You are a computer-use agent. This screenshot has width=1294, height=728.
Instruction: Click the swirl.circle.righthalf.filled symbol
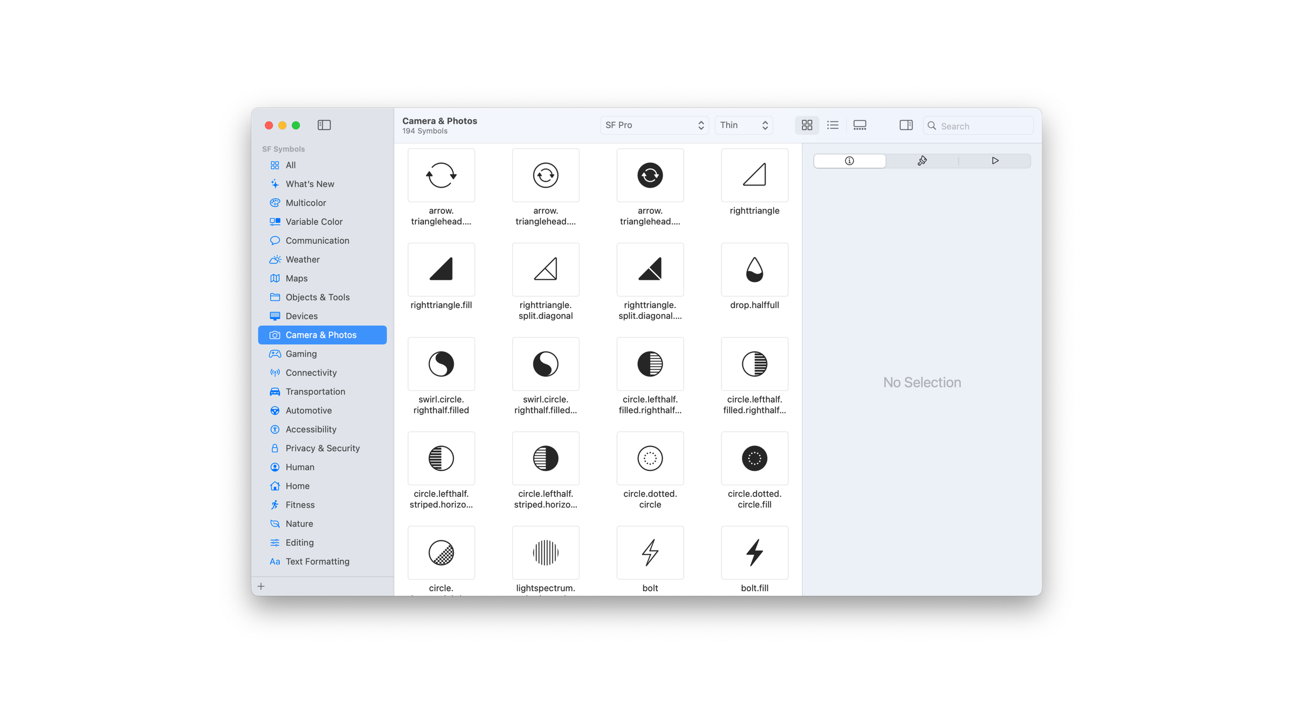pos(441,363)
